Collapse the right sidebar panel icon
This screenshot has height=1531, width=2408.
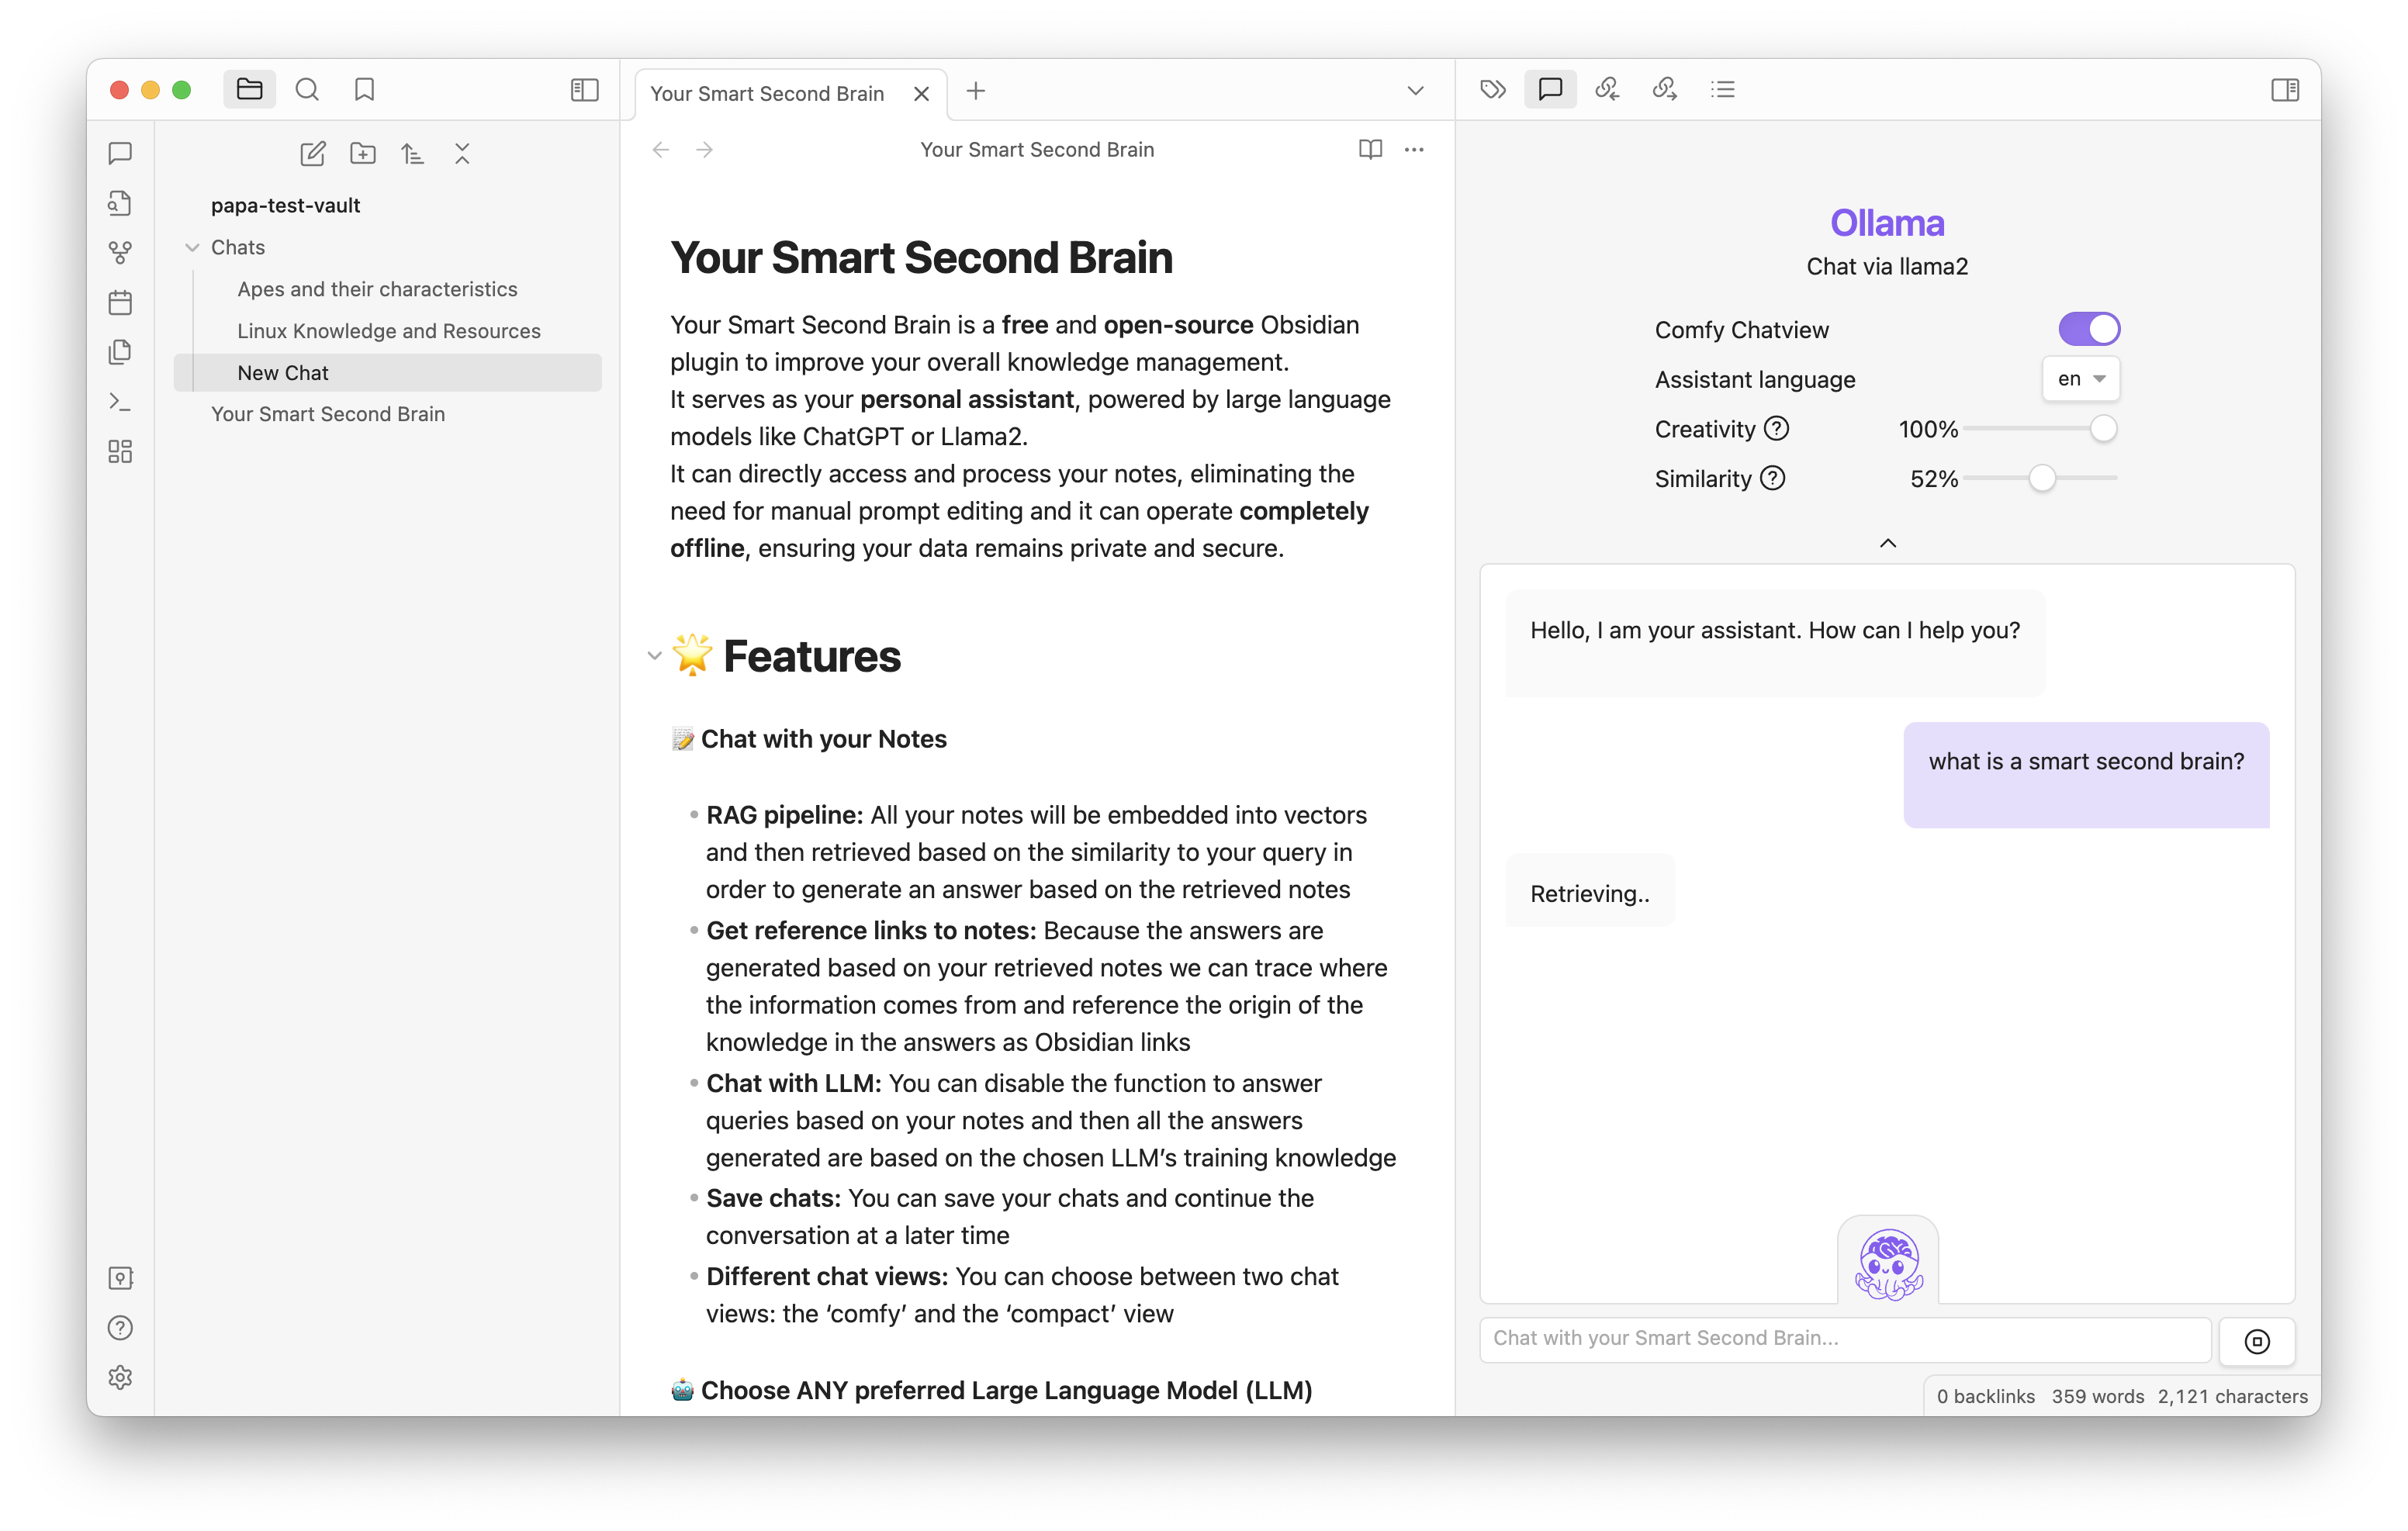tap(2285, 90)
